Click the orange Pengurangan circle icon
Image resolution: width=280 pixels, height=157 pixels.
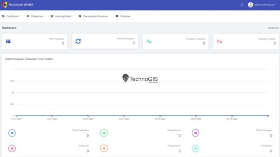104,149
